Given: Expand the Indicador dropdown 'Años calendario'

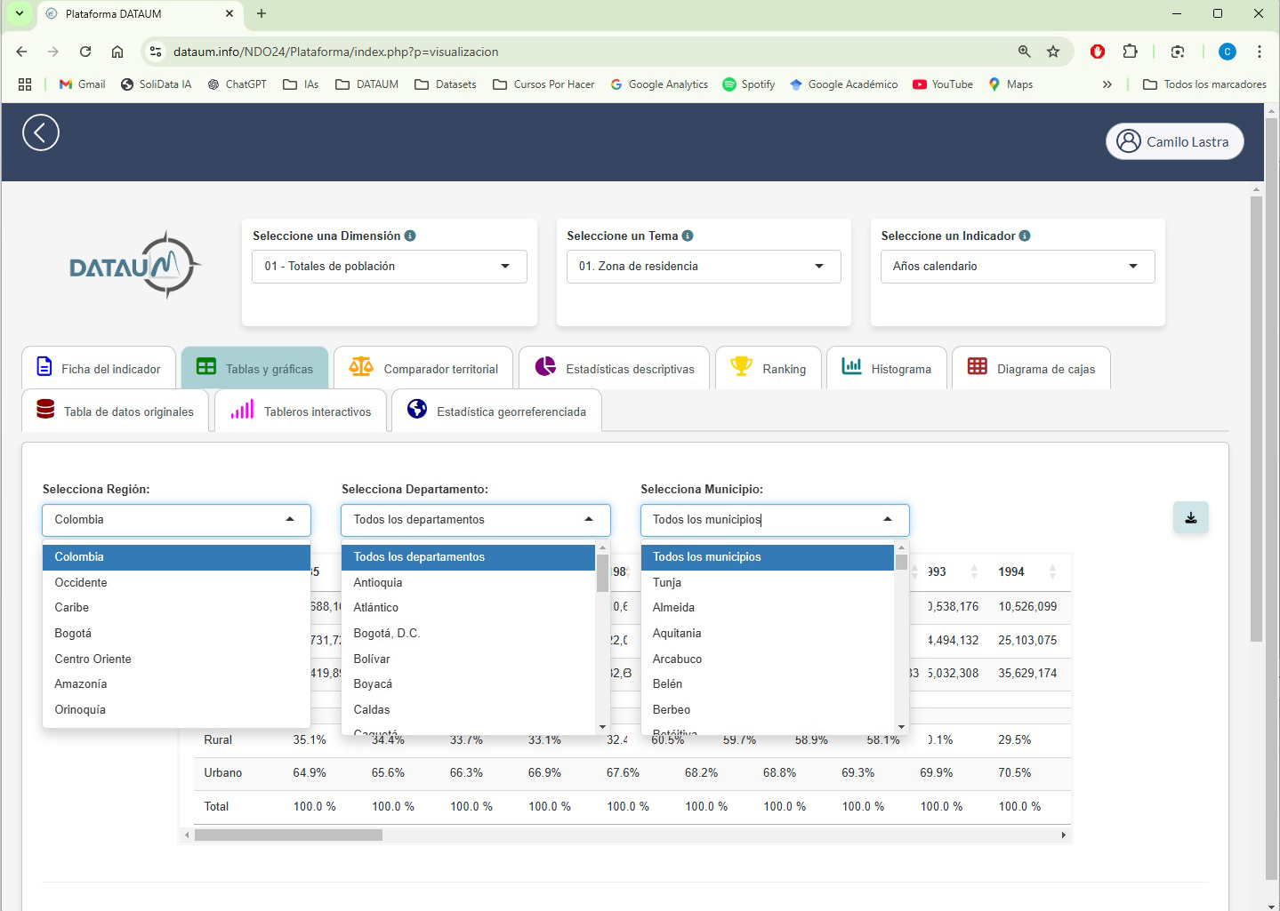Looking at the screenshot, I should [1016, 267].
